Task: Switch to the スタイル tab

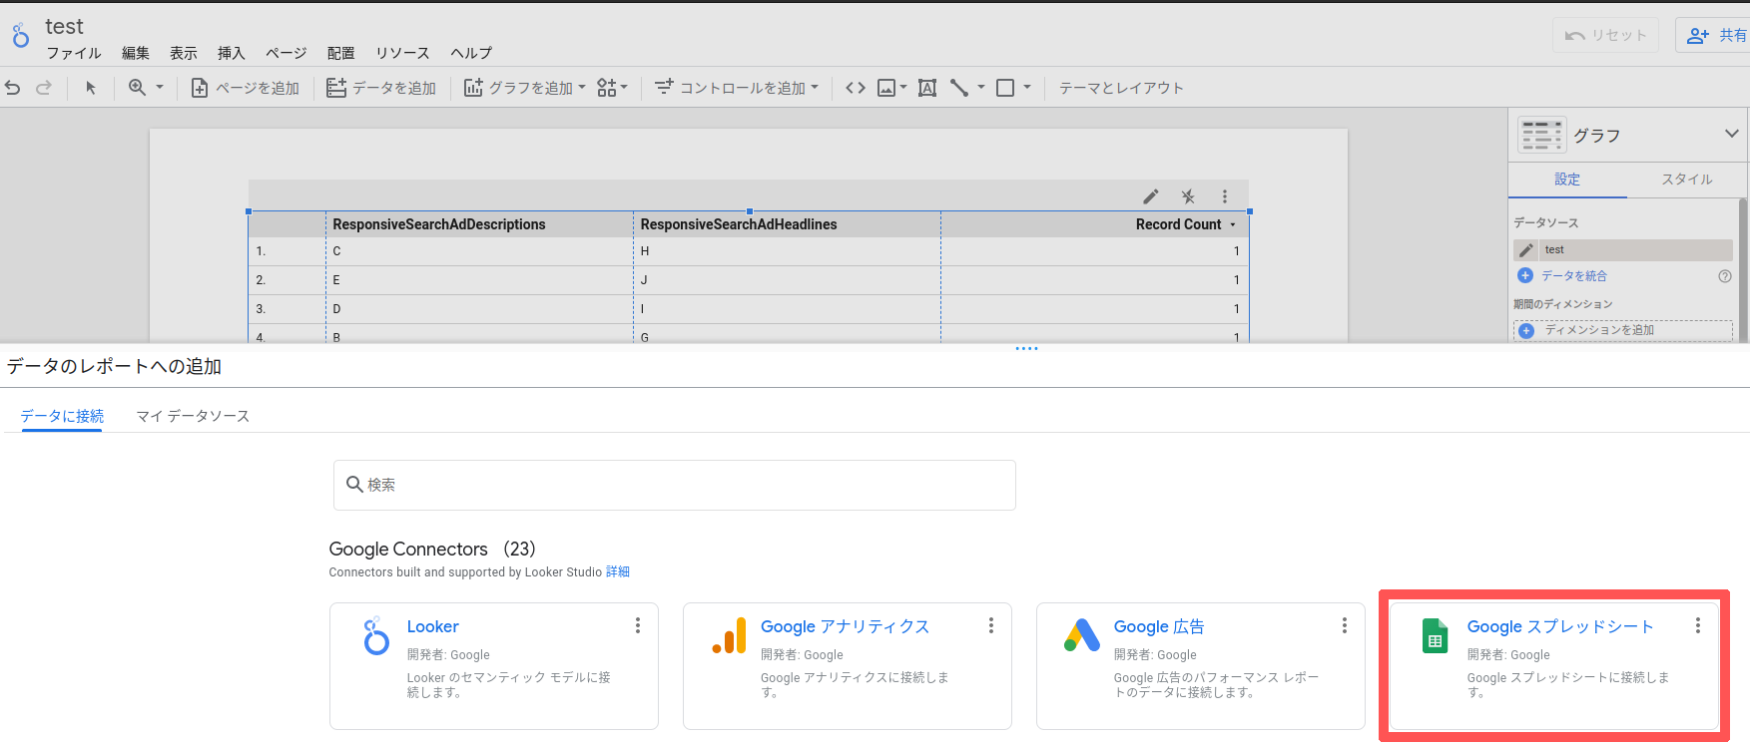Action: pos(1686,180)
